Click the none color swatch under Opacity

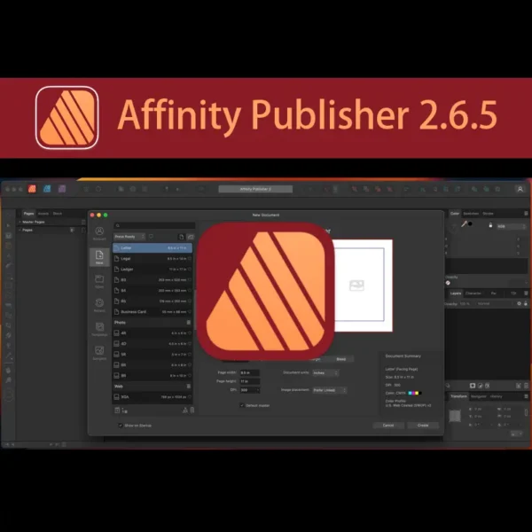point(448,283)
